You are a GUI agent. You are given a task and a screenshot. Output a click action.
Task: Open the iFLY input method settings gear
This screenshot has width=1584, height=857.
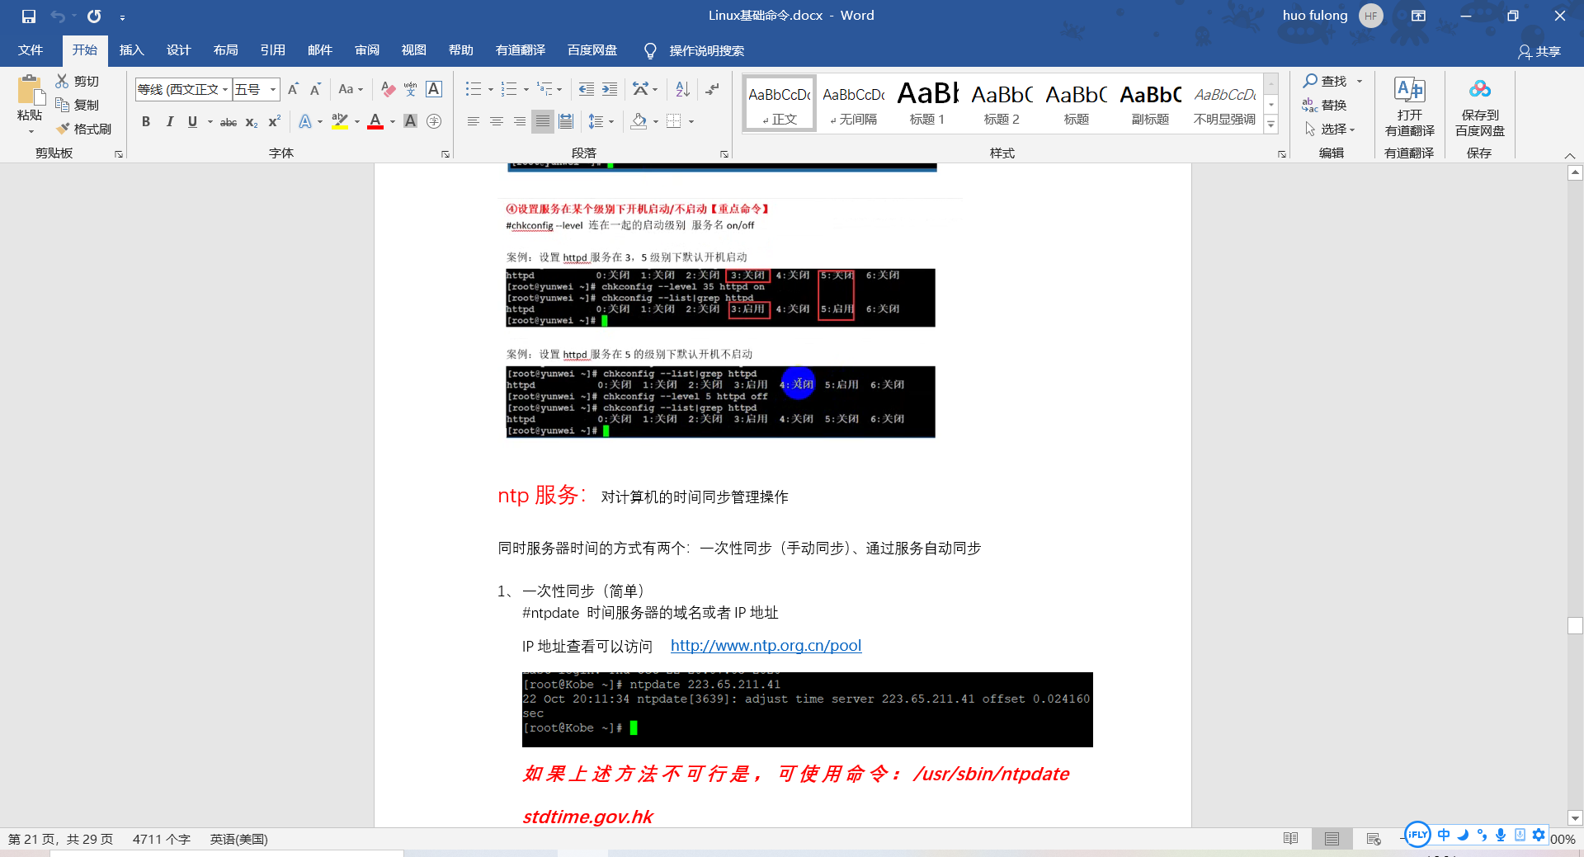pyautogui.click(x=1538, y=835)
